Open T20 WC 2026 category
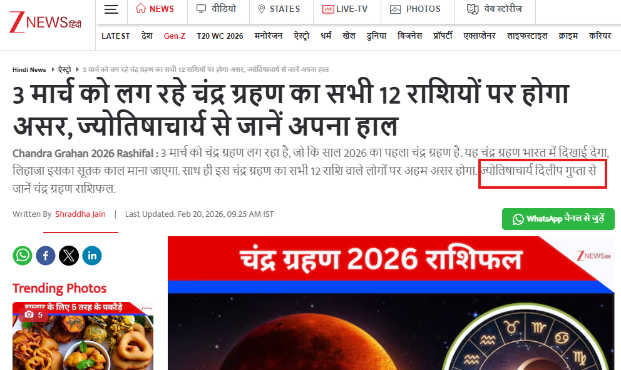Viewport: 621px width, 370px height. [220, 36]
